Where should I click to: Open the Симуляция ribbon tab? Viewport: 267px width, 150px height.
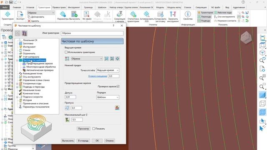tap(201, 7)
